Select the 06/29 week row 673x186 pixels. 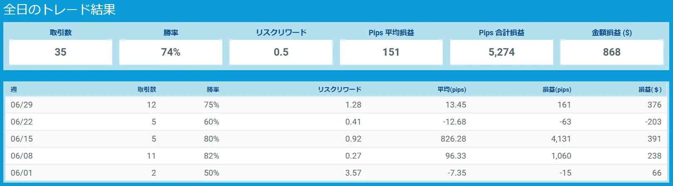coord(336,105)
